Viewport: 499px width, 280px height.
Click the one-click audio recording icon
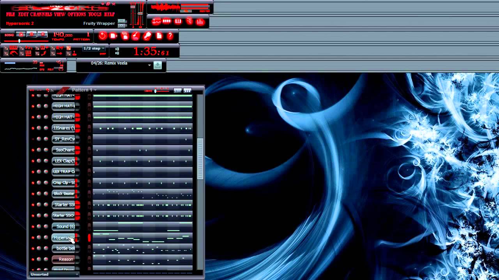[136, 36]
